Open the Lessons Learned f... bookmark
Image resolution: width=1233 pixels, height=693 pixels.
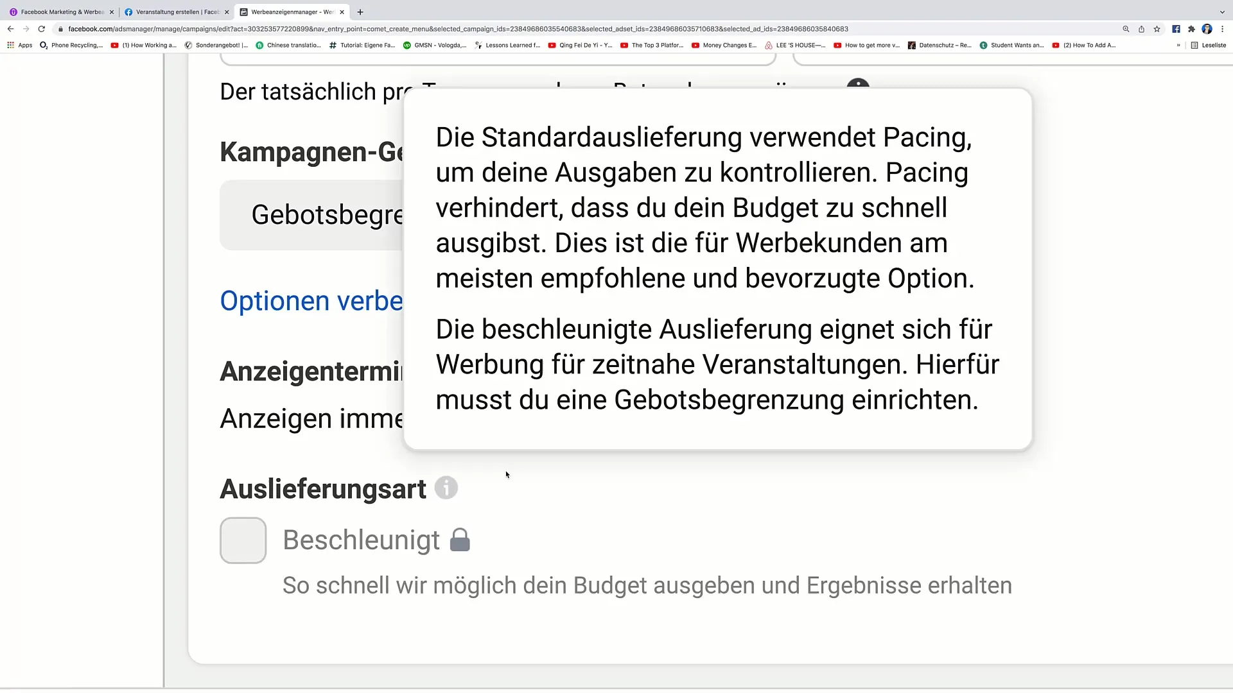point(507,46)
